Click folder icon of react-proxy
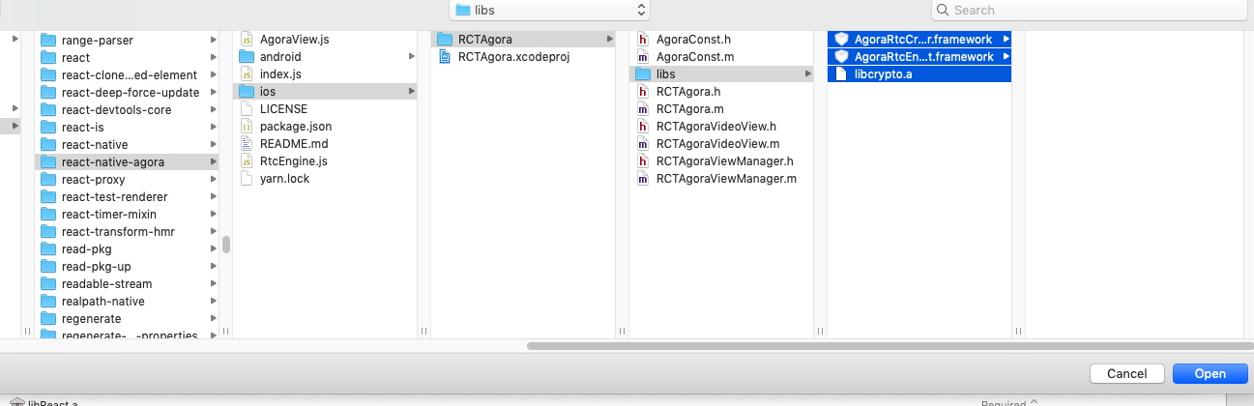The width and height of the screenshot is (1254, 406). click(48, 180)
